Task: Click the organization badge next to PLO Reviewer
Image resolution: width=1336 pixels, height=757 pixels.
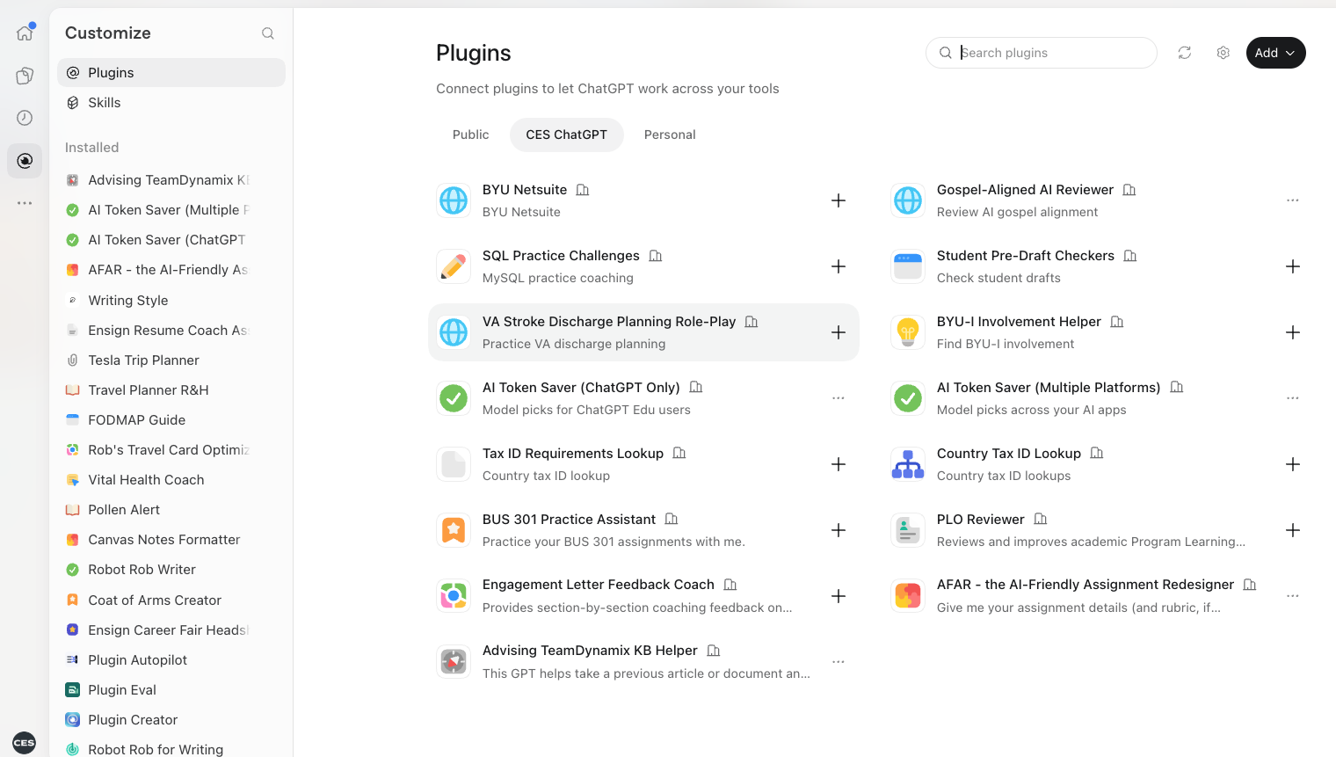Action: (1041, 520)
